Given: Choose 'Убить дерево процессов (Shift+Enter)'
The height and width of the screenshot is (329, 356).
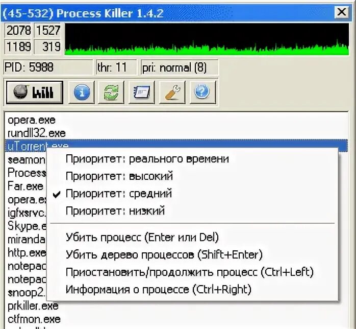Looking at the screenshot, I should click(192, 254).
